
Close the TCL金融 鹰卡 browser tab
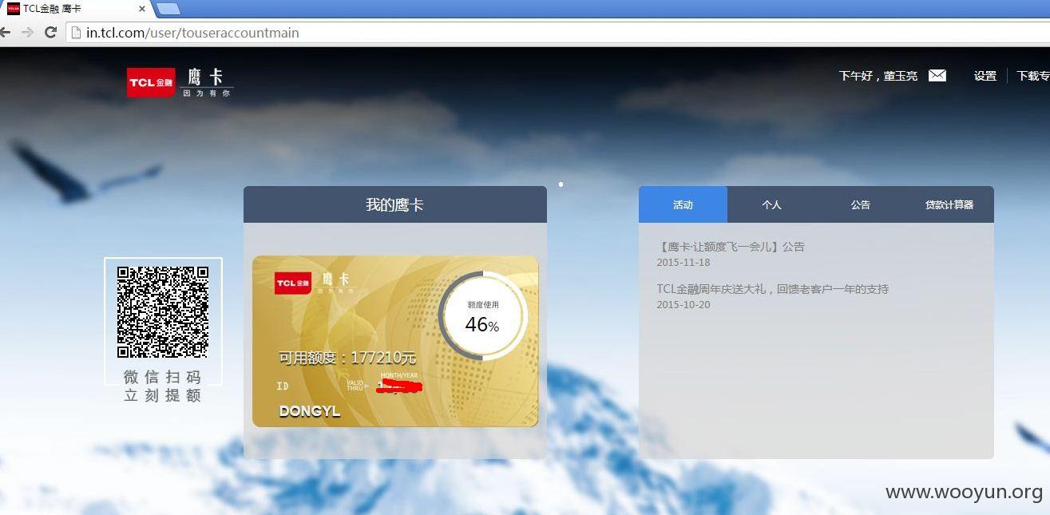click(x=143, y=9)
